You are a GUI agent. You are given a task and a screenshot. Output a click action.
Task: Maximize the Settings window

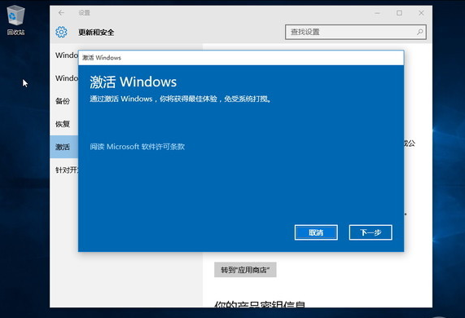399,13
